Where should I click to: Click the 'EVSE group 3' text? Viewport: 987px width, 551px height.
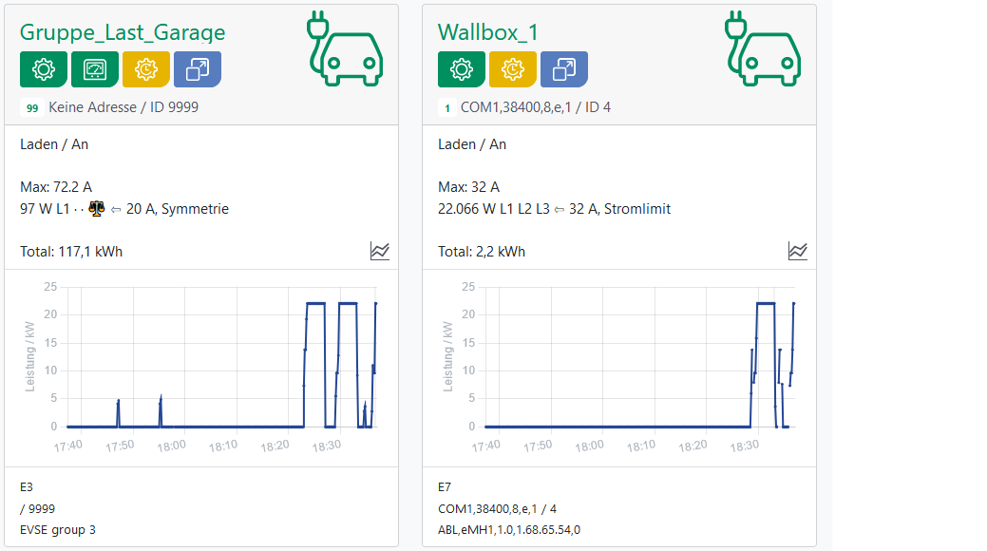tap(58, 529)
